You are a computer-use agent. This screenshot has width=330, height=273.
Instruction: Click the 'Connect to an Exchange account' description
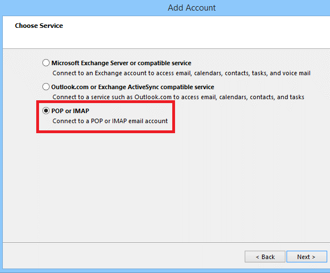[181, 73]
